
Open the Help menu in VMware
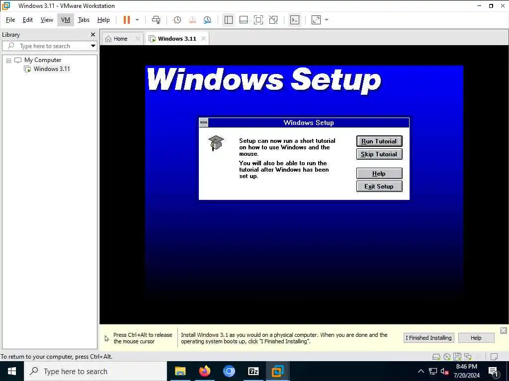[x=103, y=20]
